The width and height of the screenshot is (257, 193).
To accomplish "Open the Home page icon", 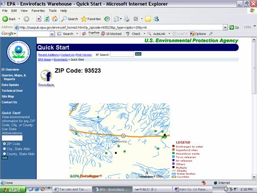I will pos(55,19).
